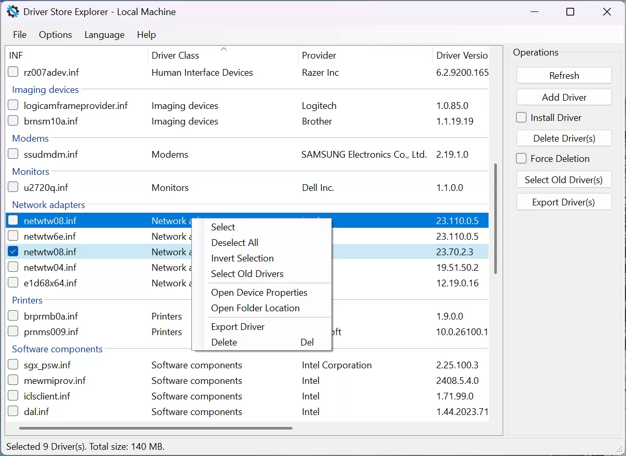Choose Select Old Drivers from context menu
The height and width of the screenshot is (456, 626).
tap(247, 274)
